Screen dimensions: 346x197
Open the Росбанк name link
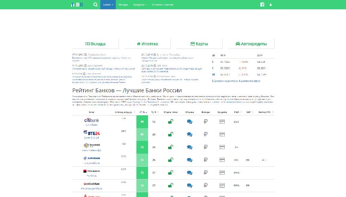[x=92, y=176]
